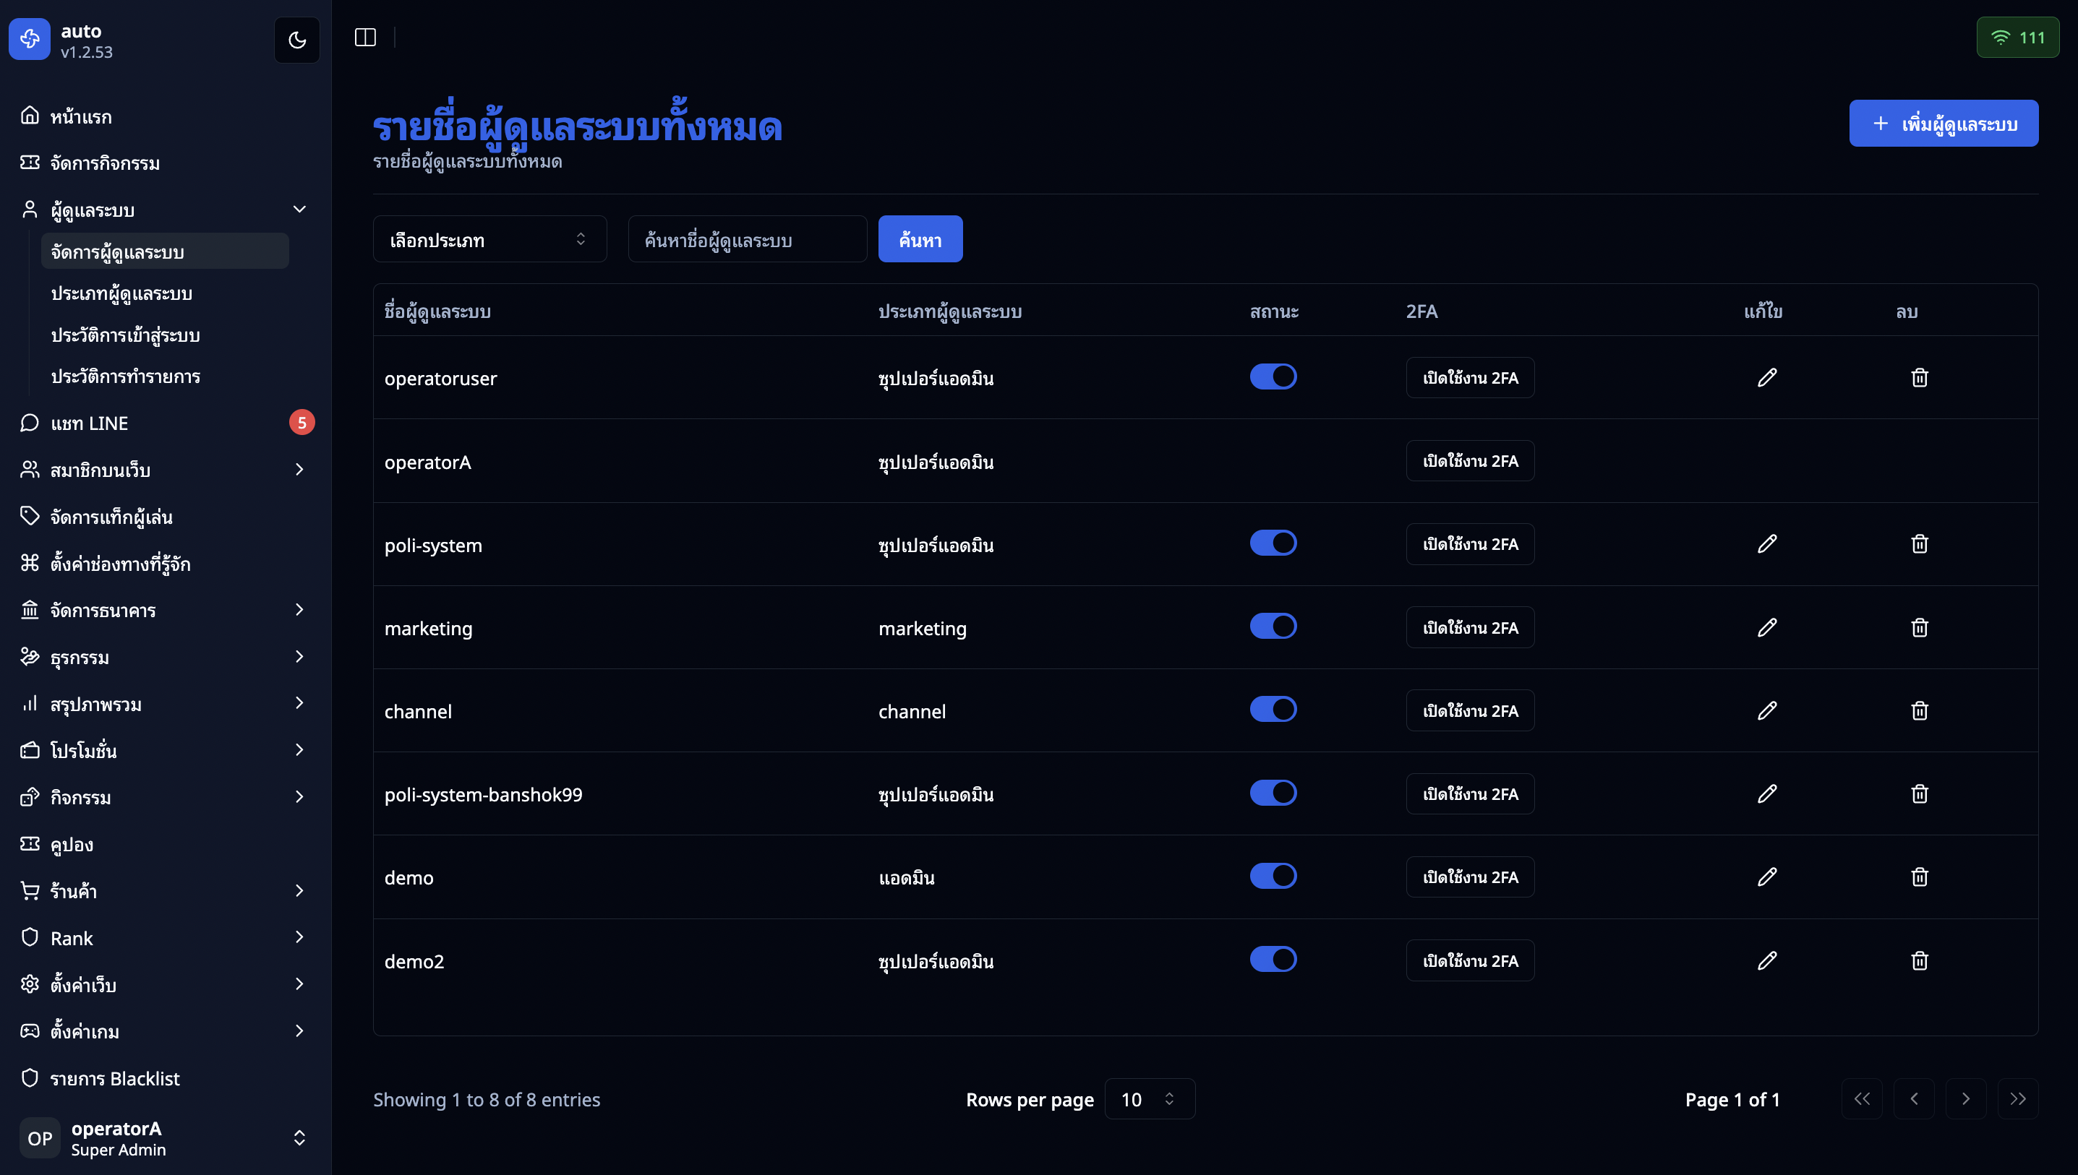Open ประวัติการเข้าสู่ระบบ submenu item
This screenshot has width=2078, height=1175.
(x=125, y=335)
